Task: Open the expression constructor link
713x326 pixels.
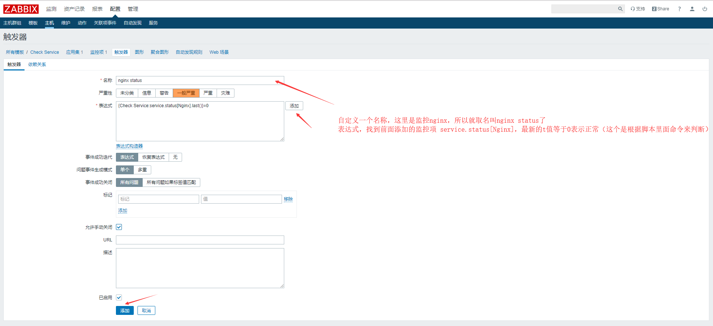Action: coord(129,146)
